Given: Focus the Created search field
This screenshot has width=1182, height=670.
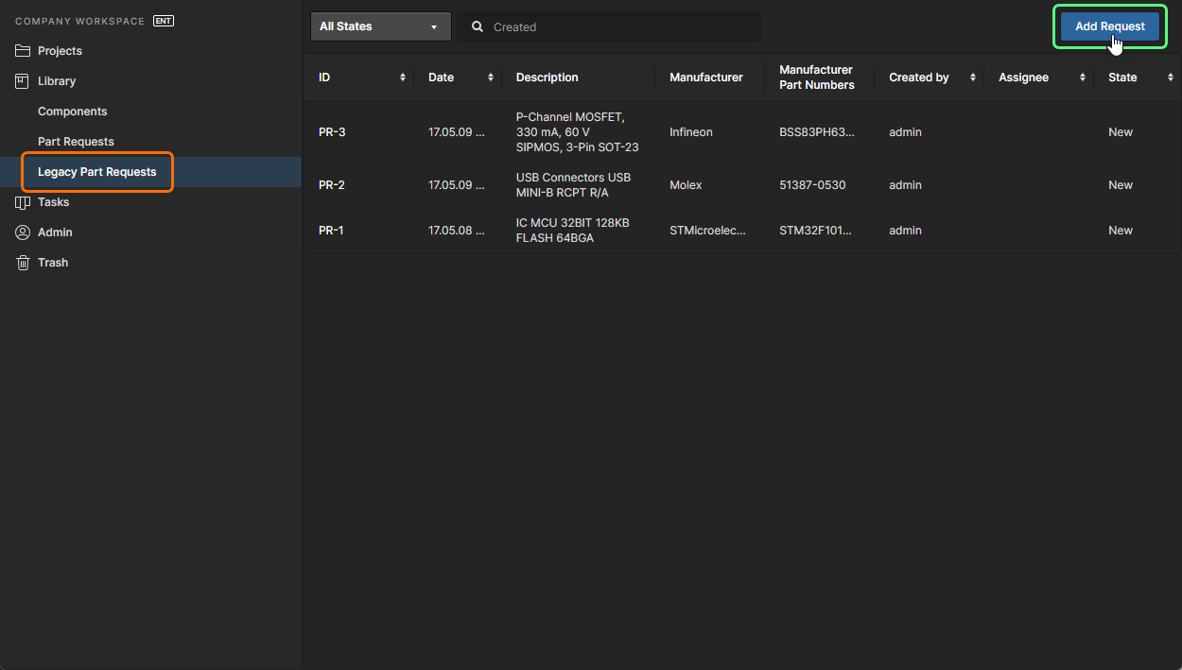Looking at the screenshot, I should point(619,27).
